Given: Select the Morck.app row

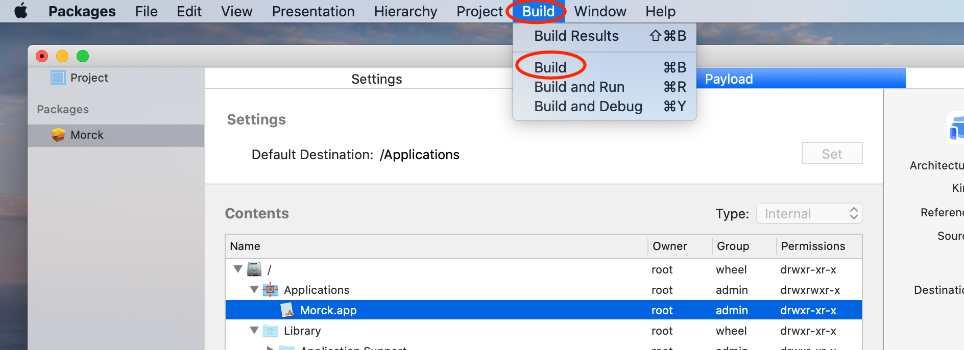Looking at the screenshot, I should pos(460,310).
